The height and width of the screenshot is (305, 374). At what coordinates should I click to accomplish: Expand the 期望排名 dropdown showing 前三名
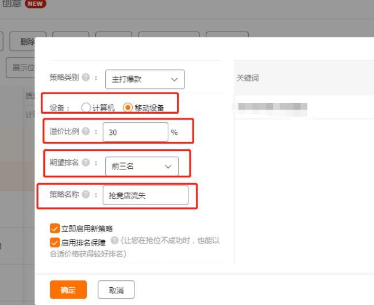[141, 166]
